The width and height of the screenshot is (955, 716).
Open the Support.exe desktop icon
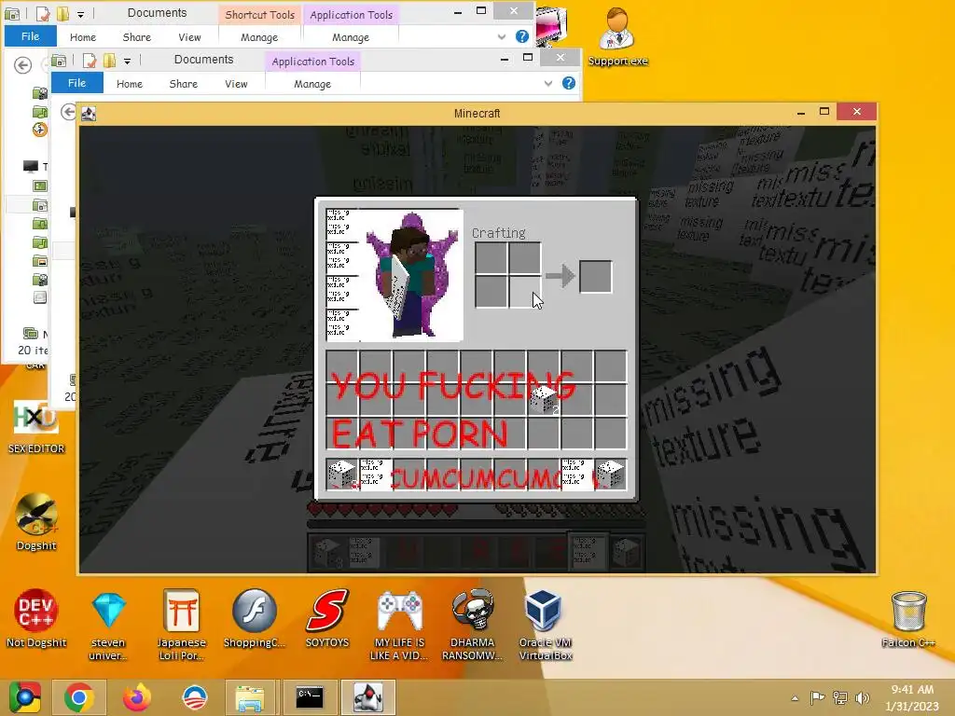(617, 36)
